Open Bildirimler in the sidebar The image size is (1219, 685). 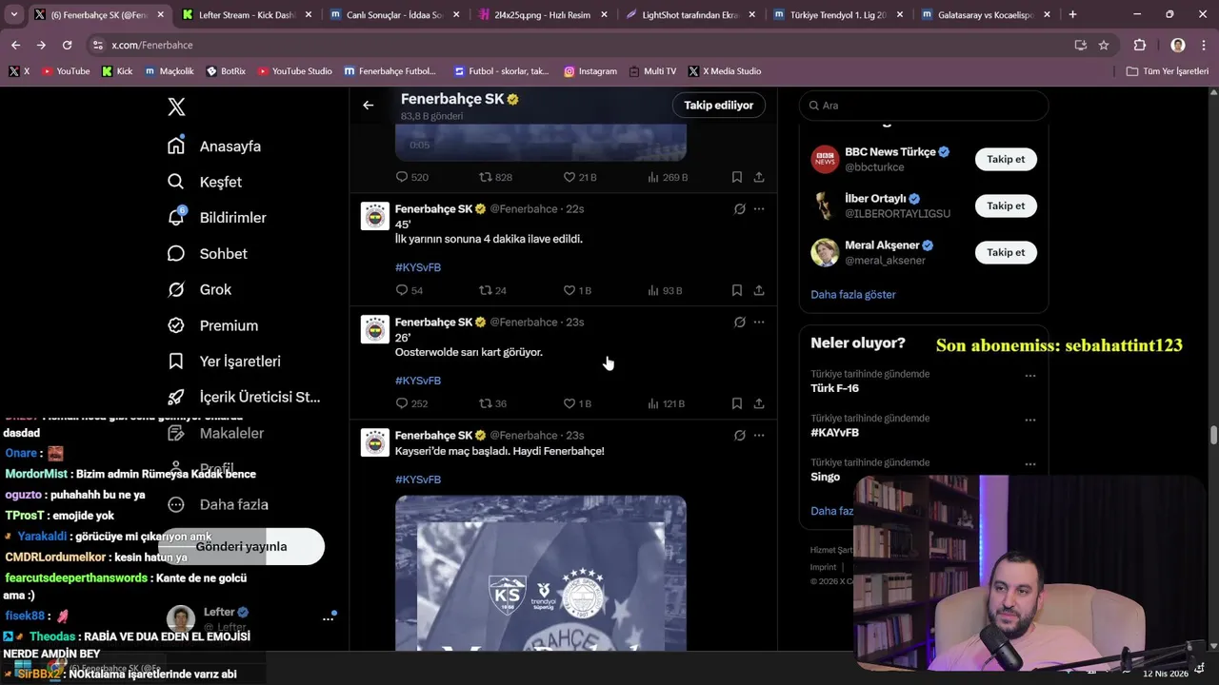(217, 218)
